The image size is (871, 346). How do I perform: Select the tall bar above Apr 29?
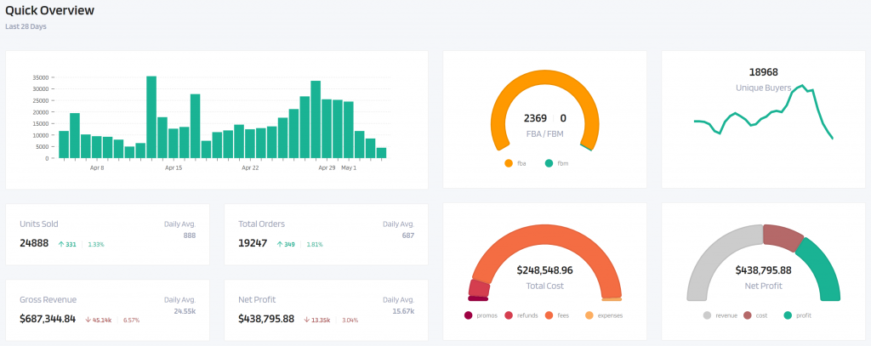[x=316, y=119]
